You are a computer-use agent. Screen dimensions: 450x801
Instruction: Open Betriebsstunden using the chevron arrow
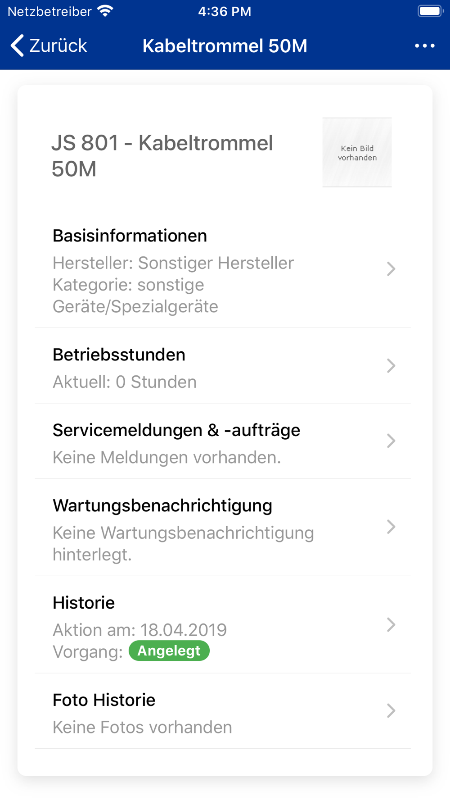(391, 366)
